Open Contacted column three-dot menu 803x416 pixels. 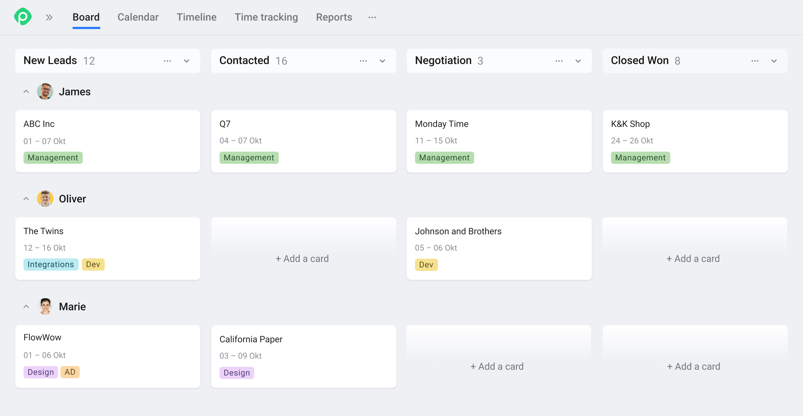(x=363, y=61)
